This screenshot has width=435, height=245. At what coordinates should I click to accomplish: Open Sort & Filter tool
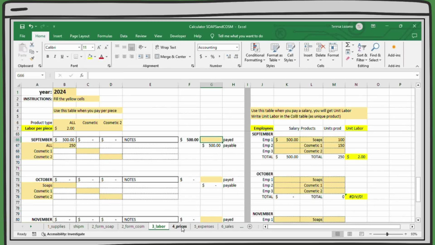point(362,53)
